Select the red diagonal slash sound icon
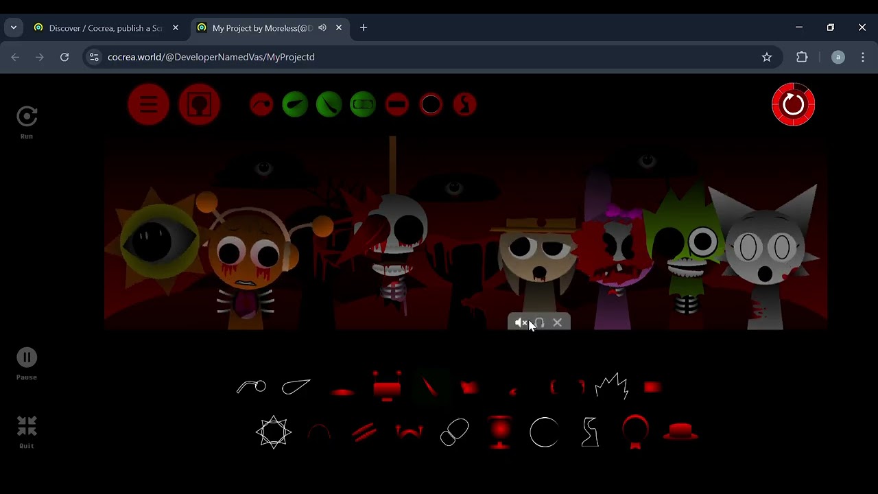878x494 pixels. pos(429,386)
